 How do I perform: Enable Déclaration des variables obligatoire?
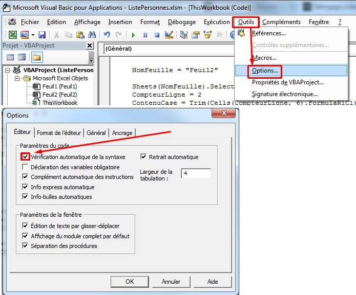[25, 167]
